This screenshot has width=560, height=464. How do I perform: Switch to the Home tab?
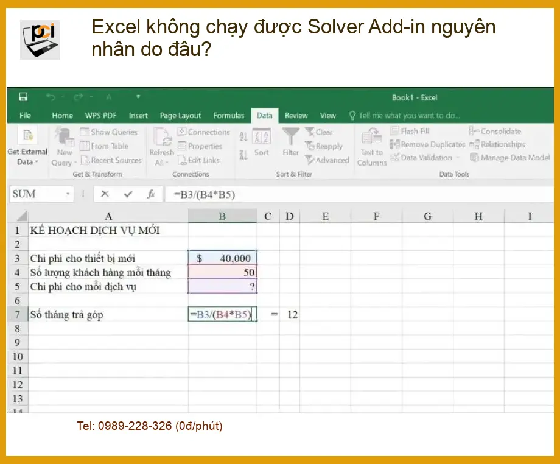[62, 115]
